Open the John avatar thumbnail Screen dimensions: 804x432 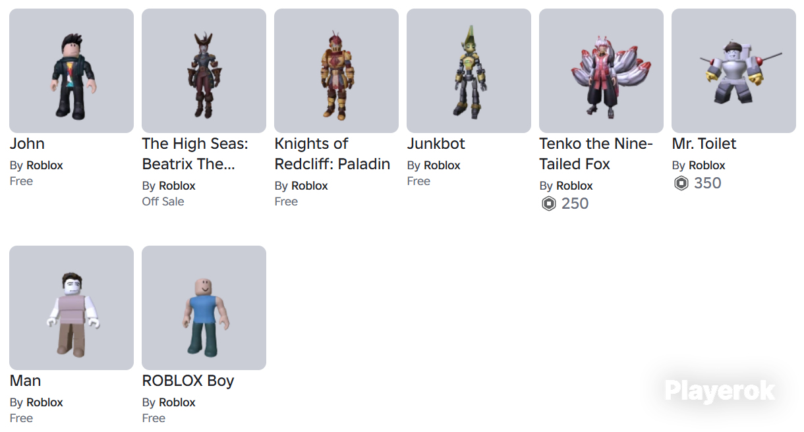coord(71,70)
